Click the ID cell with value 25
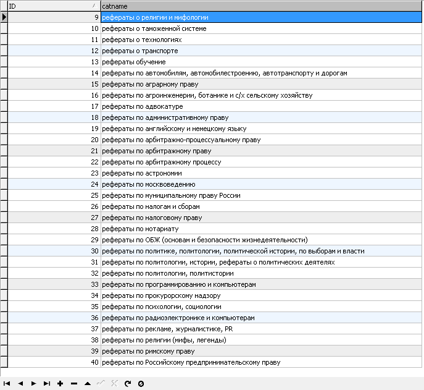Viewport: 424px width, 390px height. click(x=54, y=195)
